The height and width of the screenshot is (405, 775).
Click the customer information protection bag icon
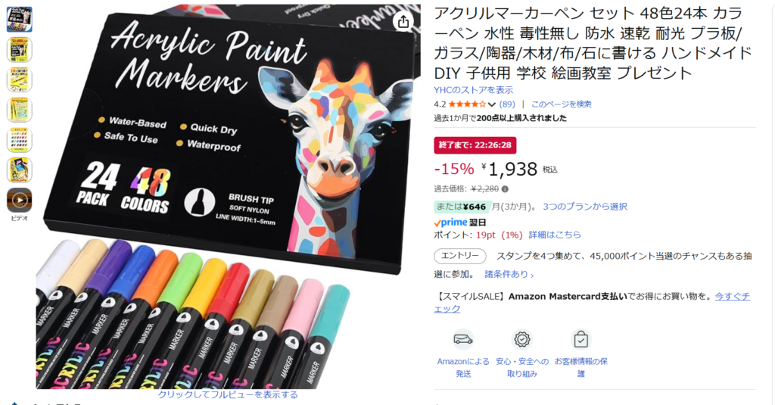coord(580,339)
